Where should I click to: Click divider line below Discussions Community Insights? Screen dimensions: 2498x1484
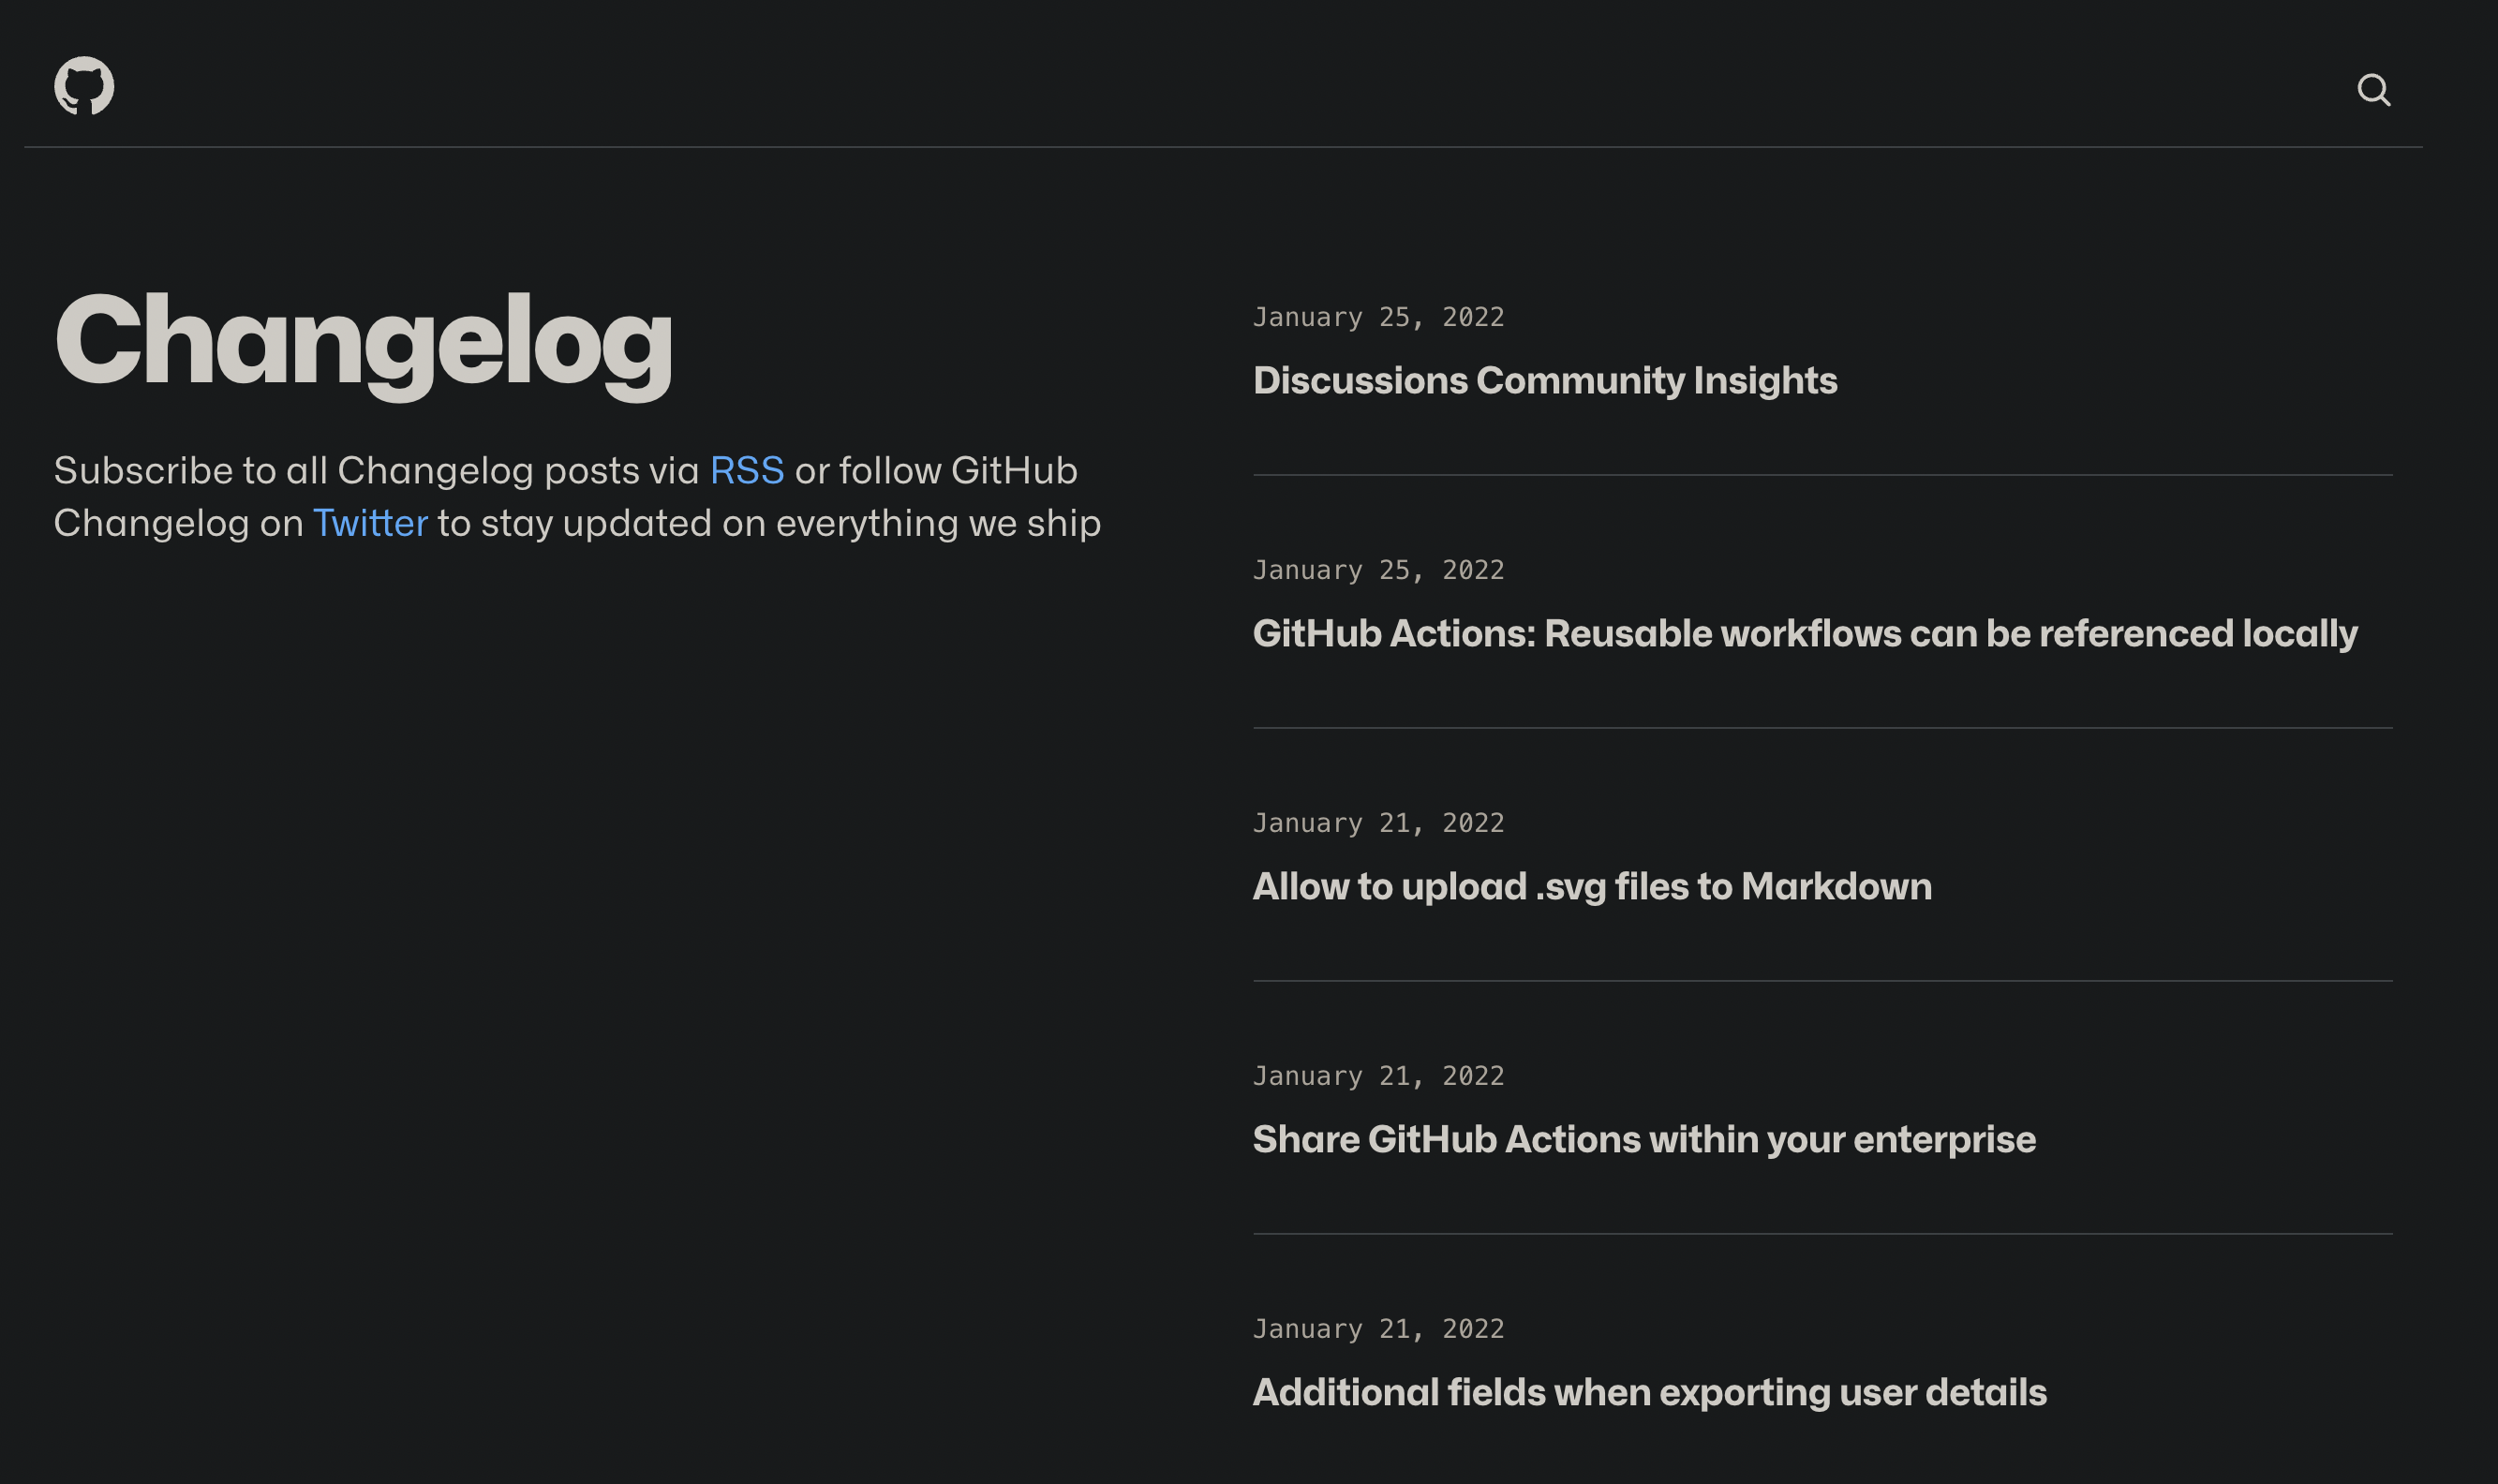coord(1822,475)
